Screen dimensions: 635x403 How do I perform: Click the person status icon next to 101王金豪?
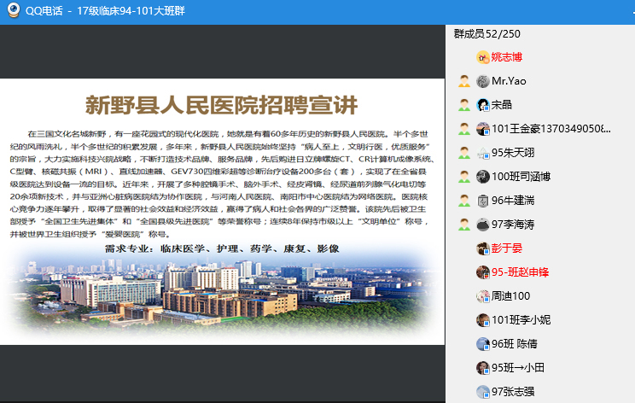(463, 129)
